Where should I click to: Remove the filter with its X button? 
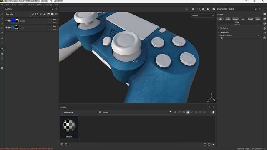pyautogui.click(x=259, y=22)
